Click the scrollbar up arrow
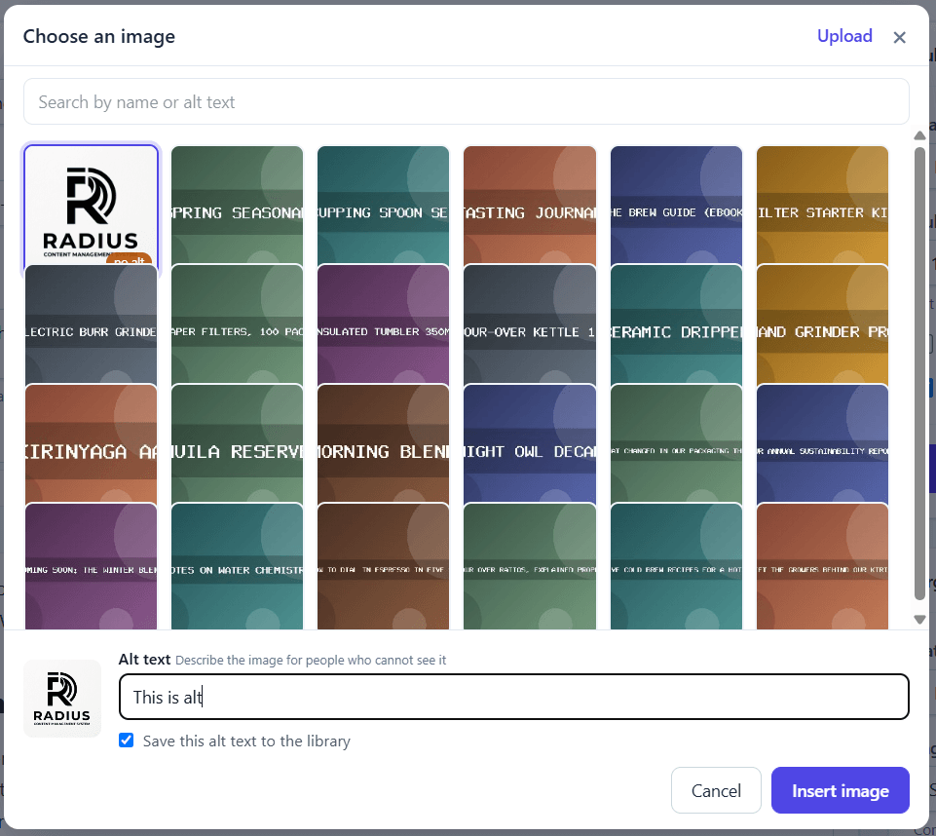Screen dimensions: 936x836 point(919,135)
